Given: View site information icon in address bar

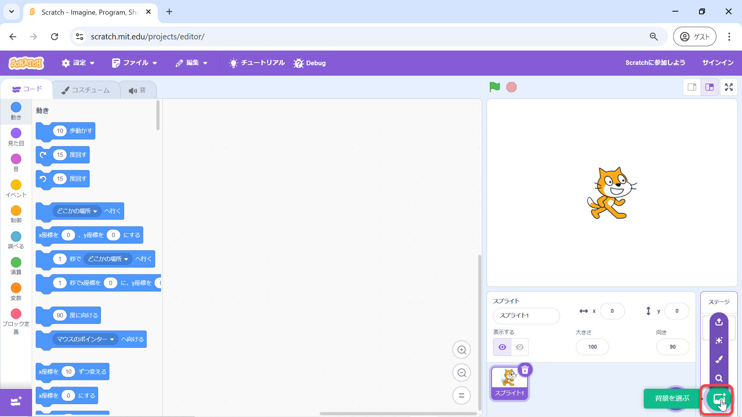Looking at the screenshot, I should [x=80, y=37].
